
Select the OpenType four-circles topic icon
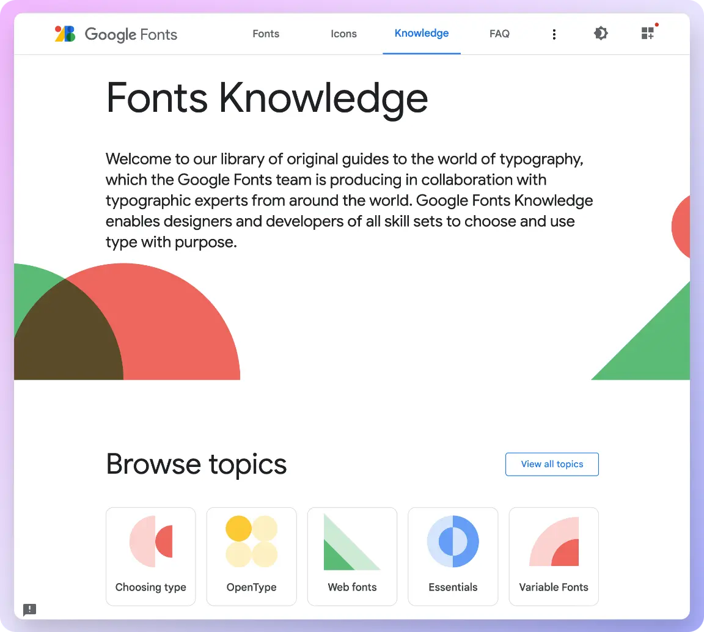[251, 542]
